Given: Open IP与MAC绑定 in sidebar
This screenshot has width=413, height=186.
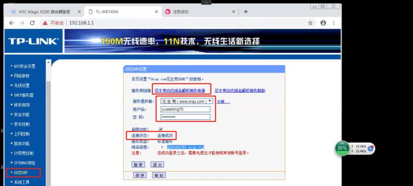Looking at the screenshot, I should [x=24, y=163].
